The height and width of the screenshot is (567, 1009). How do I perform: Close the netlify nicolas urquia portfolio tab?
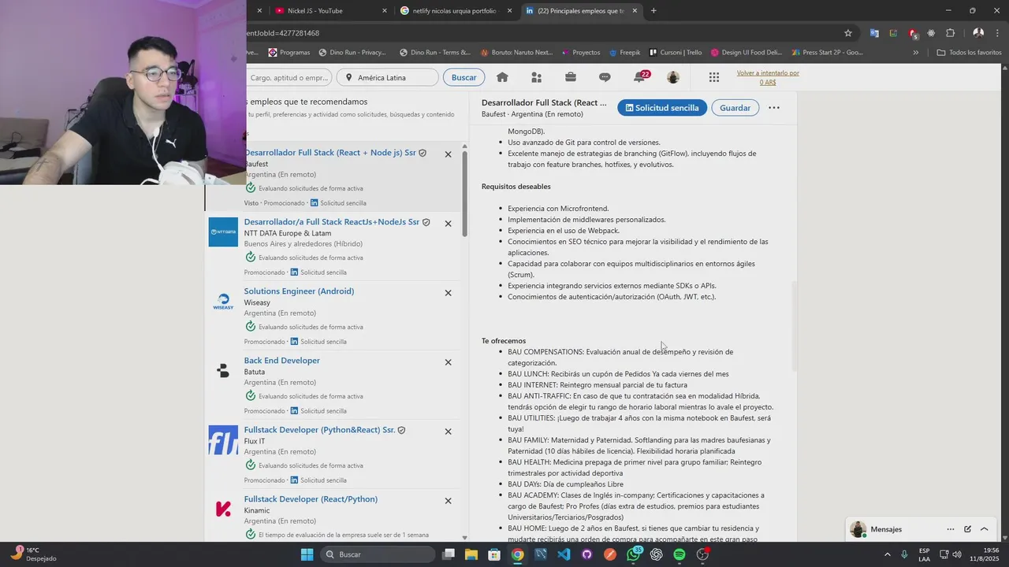click(x=509, y=11)
